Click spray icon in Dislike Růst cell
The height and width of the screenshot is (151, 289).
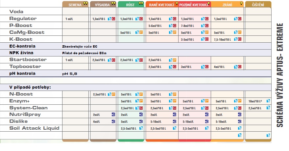(141, 121)
